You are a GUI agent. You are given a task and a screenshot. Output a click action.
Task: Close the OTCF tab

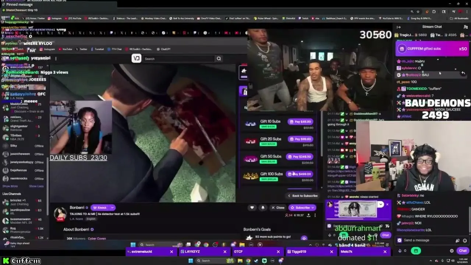pos(278,252)
